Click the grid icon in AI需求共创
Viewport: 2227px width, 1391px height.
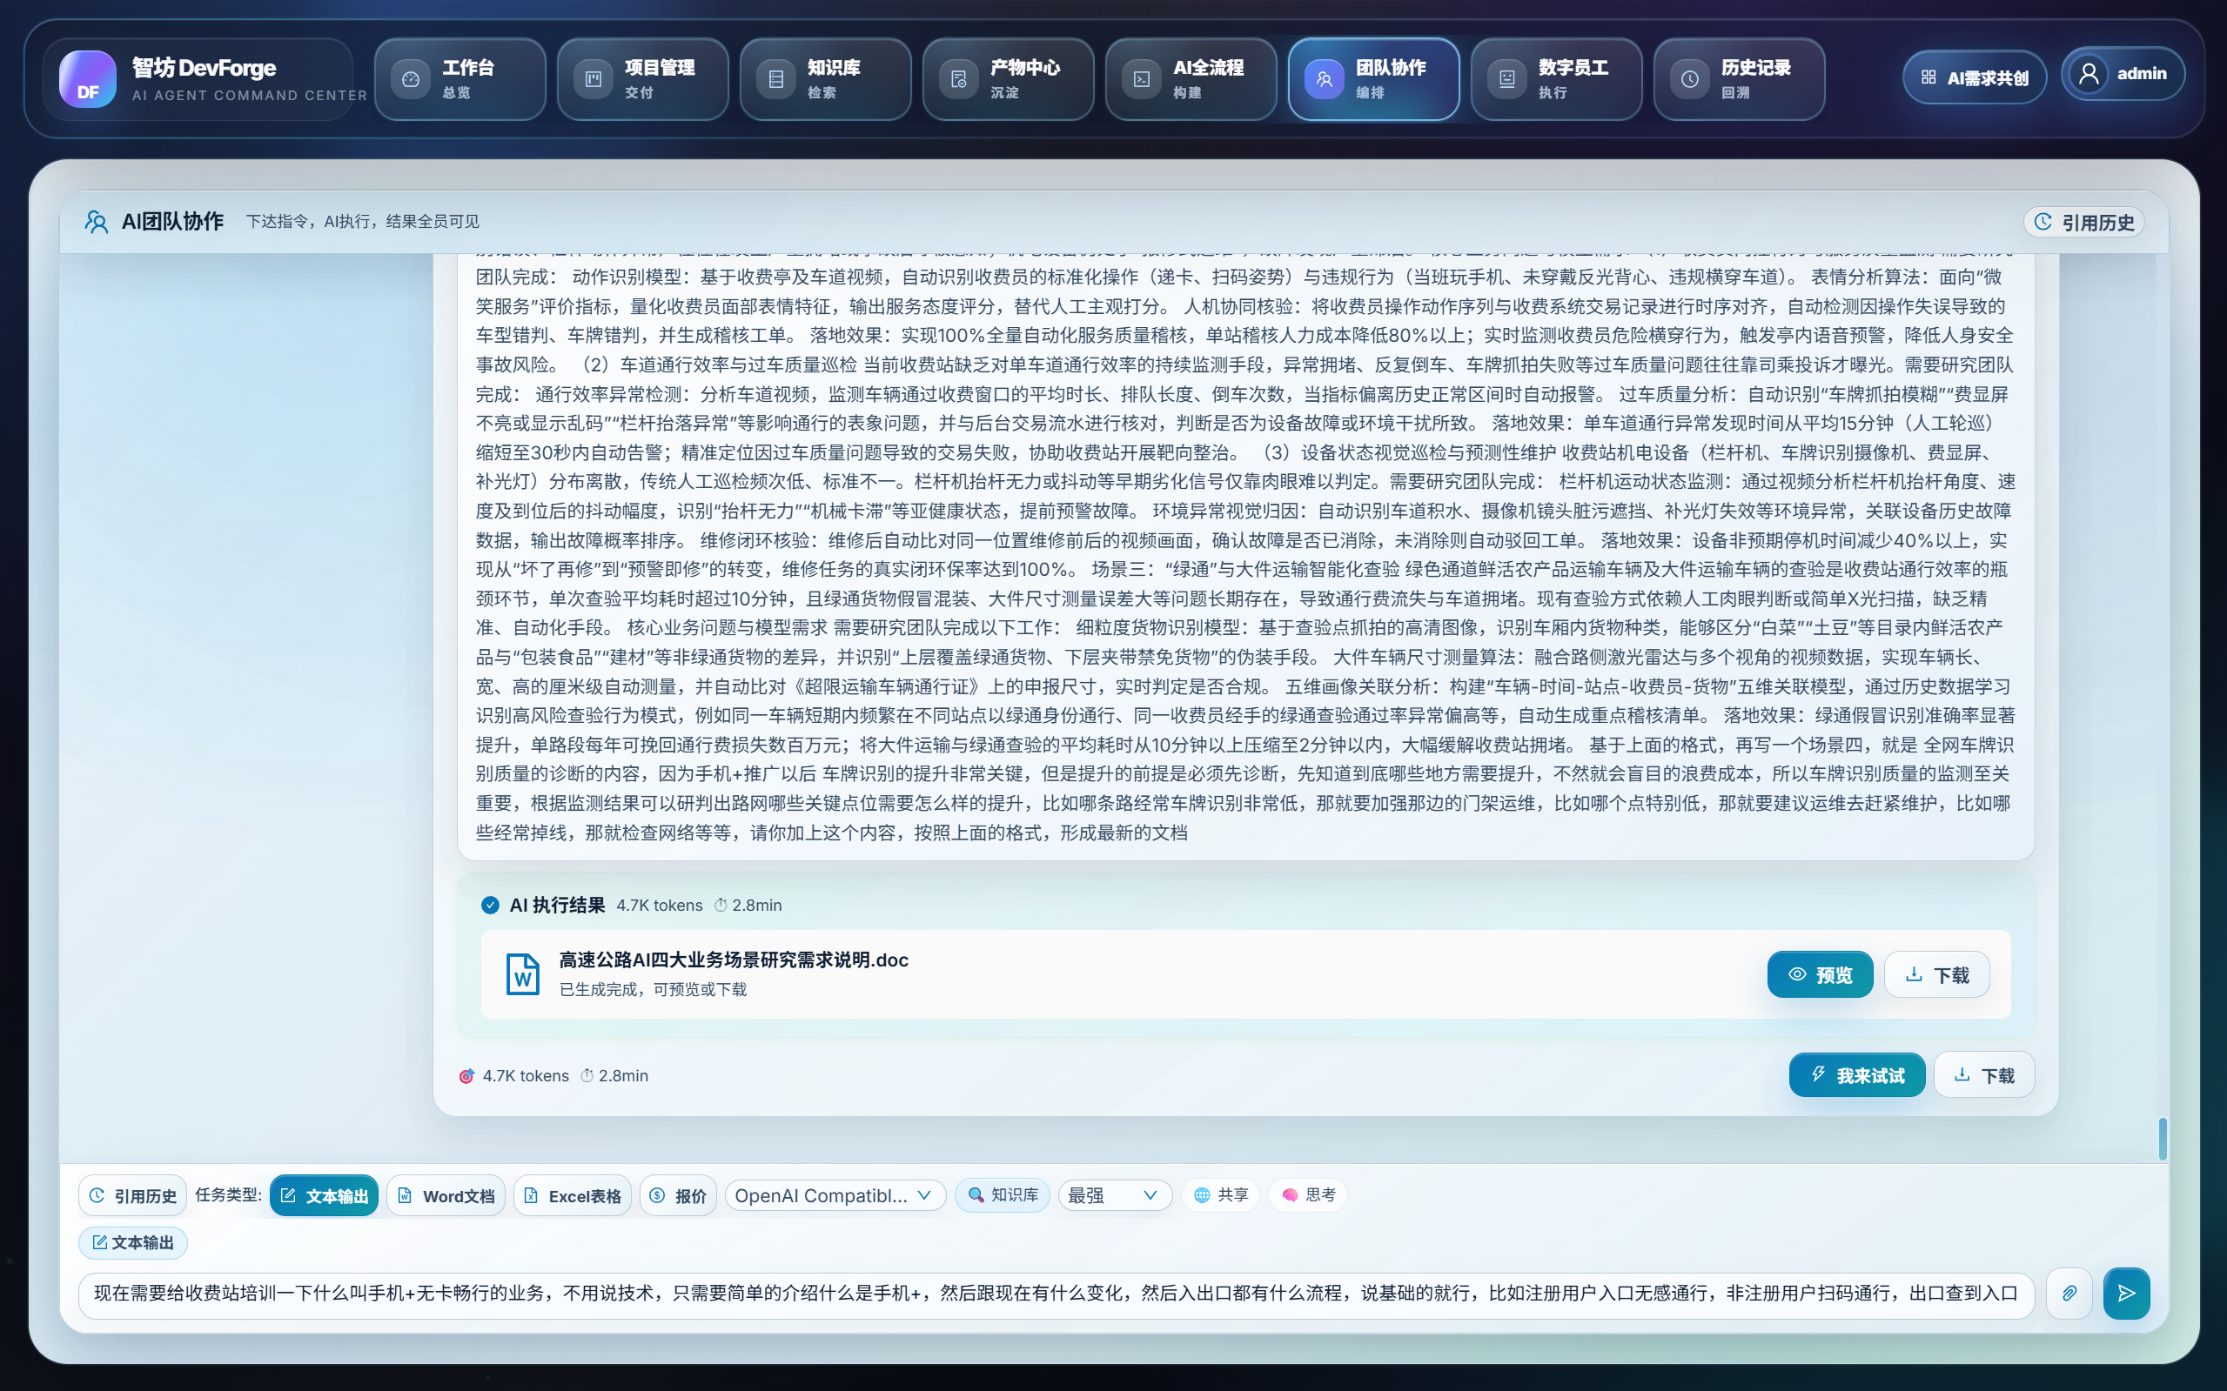click(1929, 78)
